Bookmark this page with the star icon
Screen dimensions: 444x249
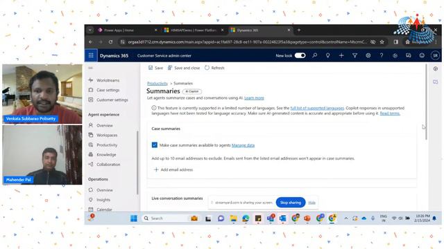pos(382,41)
